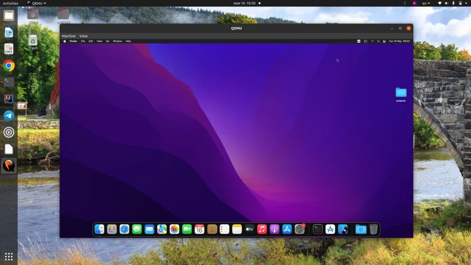Screen dimensions: 471x265
Task: Open the QEMU View menu
Action: 83,36
